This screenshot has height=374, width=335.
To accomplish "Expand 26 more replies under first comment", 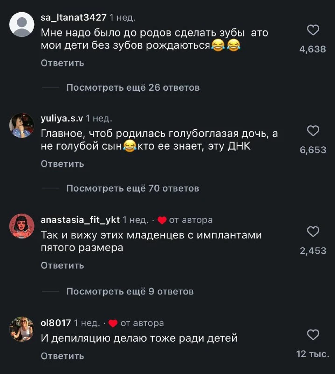I will [133, 87].
